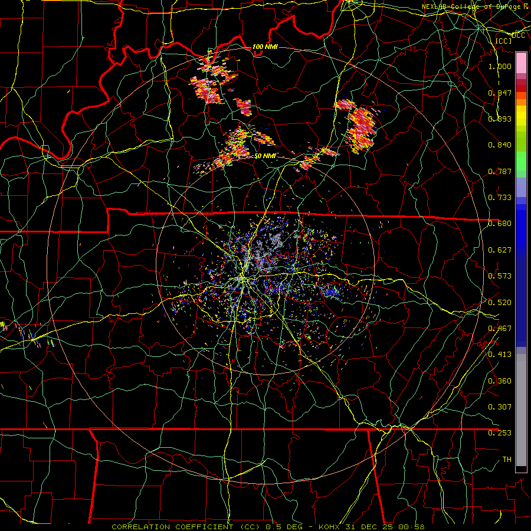
Task: Click the 0.253 legend value
Action: tap(500, 433)
